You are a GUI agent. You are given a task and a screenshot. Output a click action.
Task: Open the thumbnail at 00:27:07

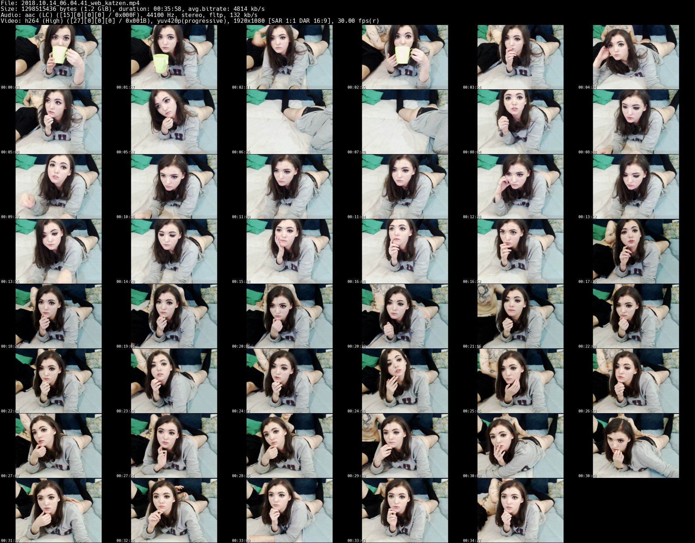click(x=58, y=445)
